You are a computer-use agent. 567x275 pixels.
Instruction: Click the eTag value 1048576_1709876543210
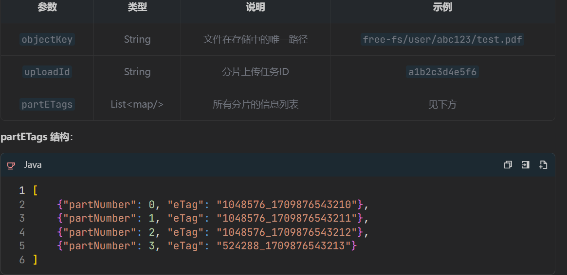[x=287, y=205]
